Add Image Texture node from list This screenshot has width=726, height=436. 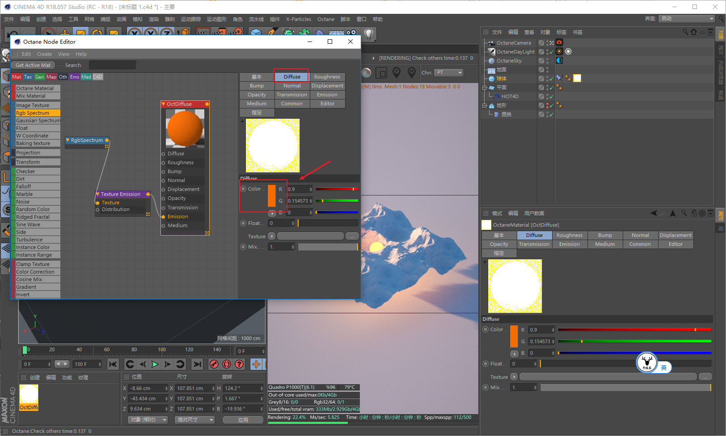point(38,105)
